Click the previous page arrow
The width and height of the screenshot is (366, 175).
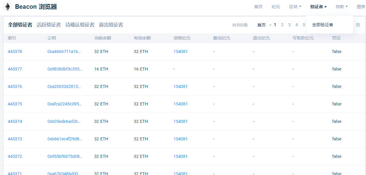click(271, 25)
